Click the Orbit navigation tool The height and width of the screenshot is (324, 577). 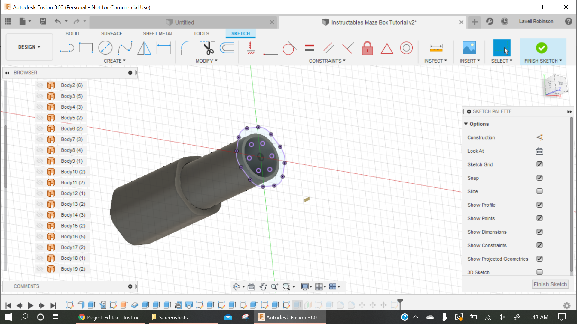click(237, 287)
